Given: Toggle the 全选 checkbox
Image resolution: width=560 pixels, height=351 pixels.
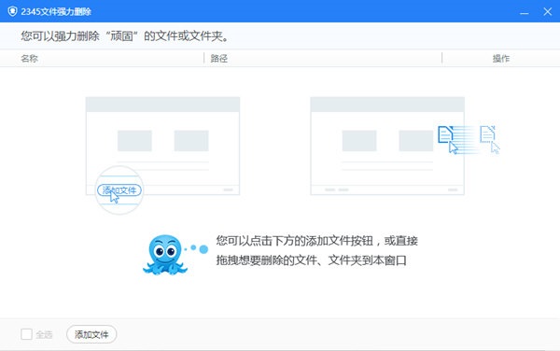Looking at the screenshot, I should click(26, 334).
